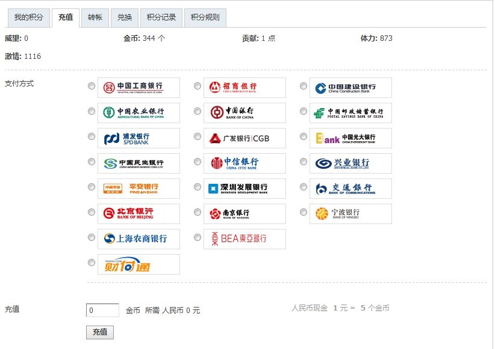Screen dimensions: 495x349
Task: Click the 中国民生银行 Minsheng logo
Action: tap(139, 163)
